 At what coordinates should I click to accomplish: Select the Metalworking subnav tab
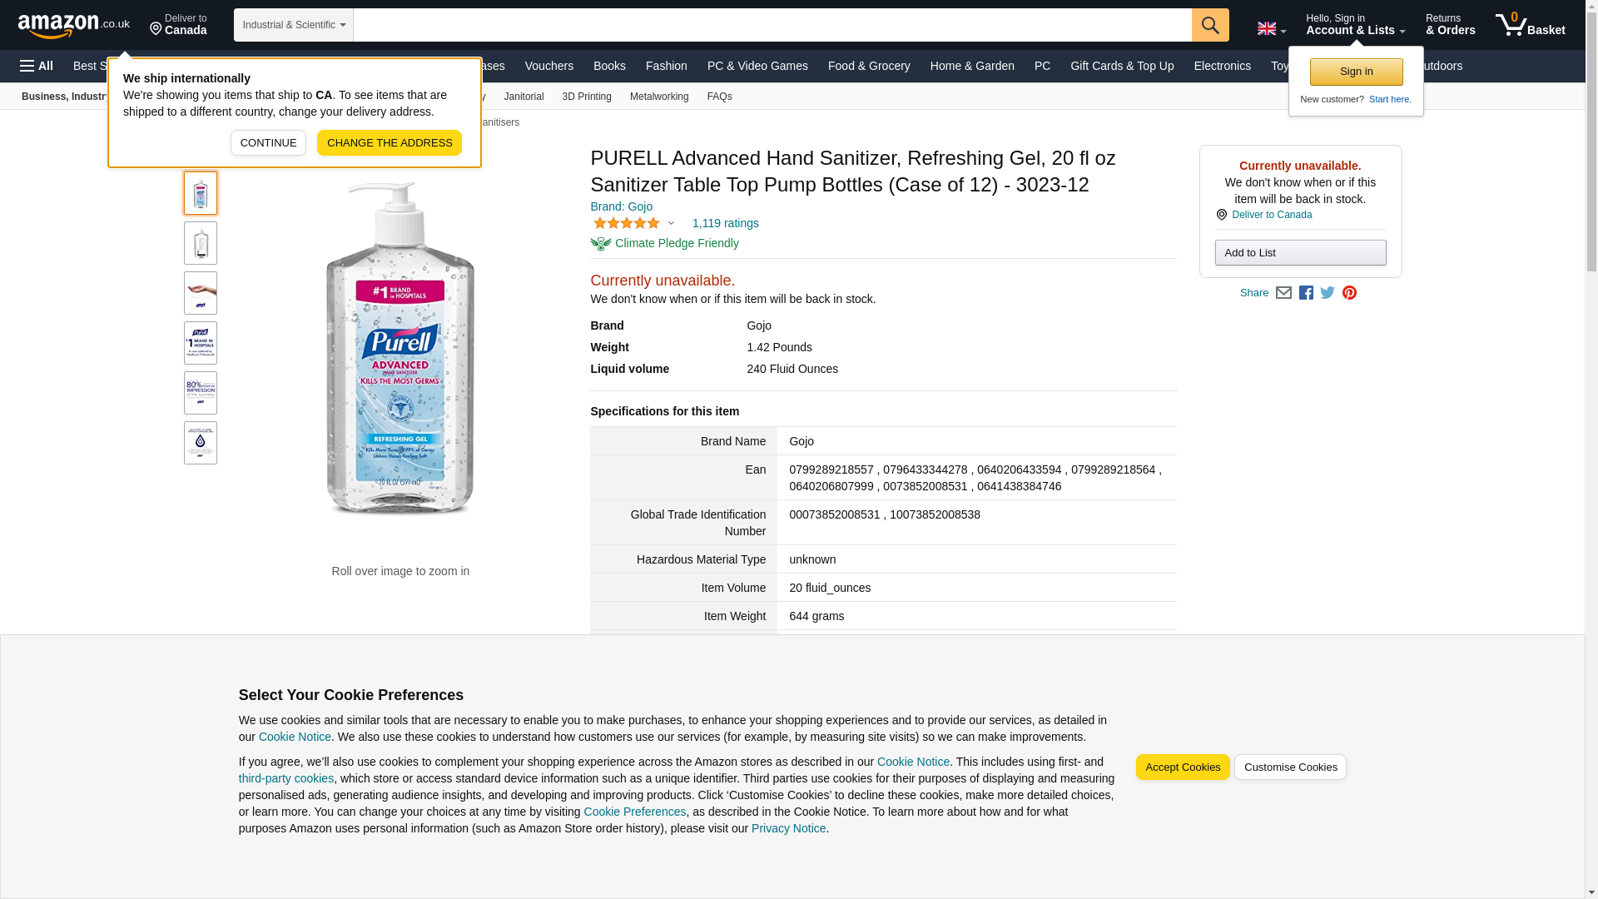(x=658, y=97)
